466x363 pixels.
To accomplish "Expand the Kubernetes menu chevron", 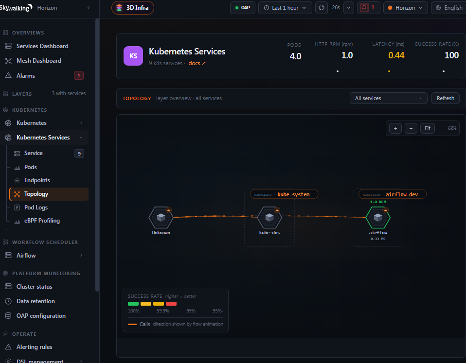I will tap(81, 123).
